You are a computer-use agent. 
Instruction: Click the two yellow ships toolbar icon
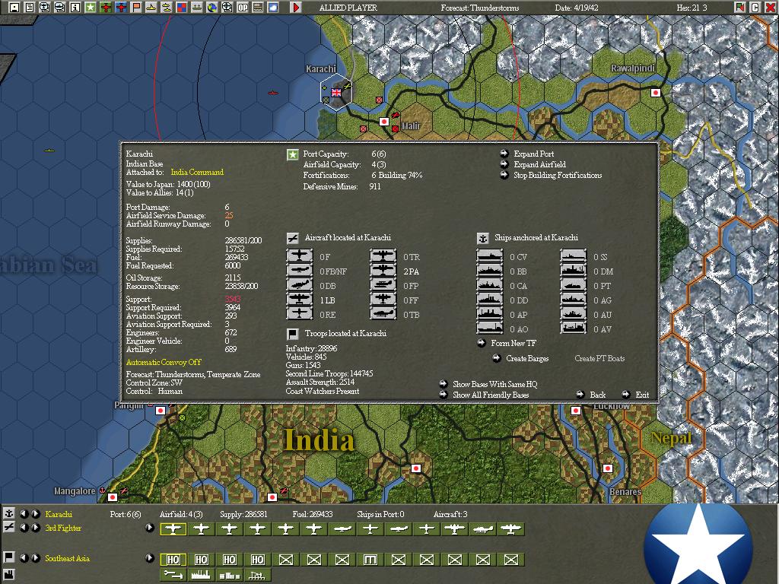point(167,7)
